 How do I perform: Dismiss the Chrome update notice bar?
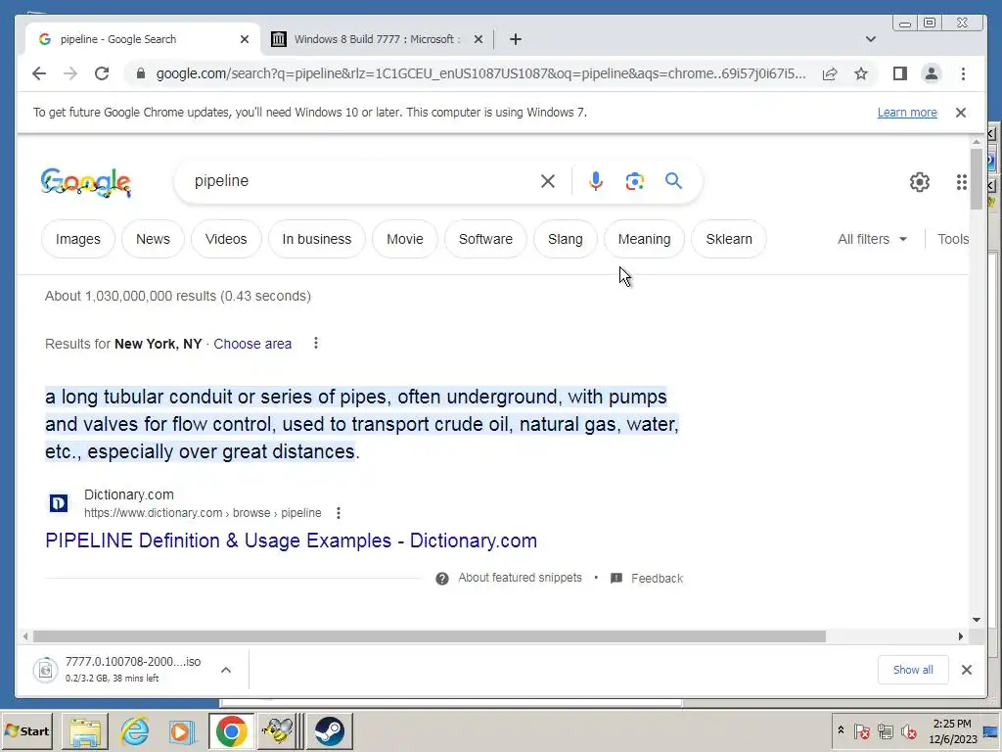961,113
